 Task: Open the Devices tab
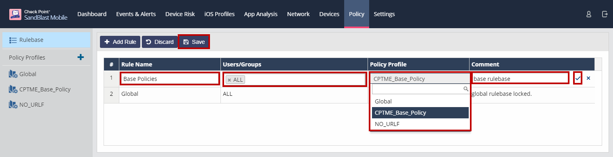pos(329,14)
